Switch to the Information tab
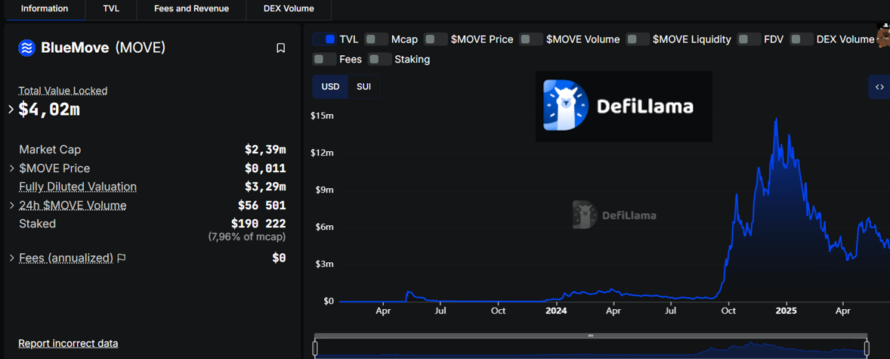 tap(45, 8)
